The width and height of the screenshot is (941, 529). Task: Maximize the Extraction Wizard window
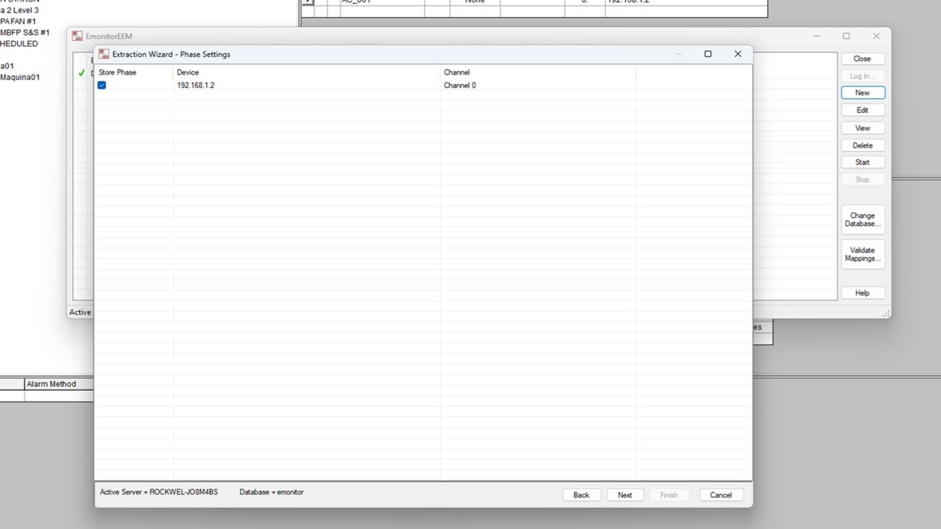click(x=708, y=54)
